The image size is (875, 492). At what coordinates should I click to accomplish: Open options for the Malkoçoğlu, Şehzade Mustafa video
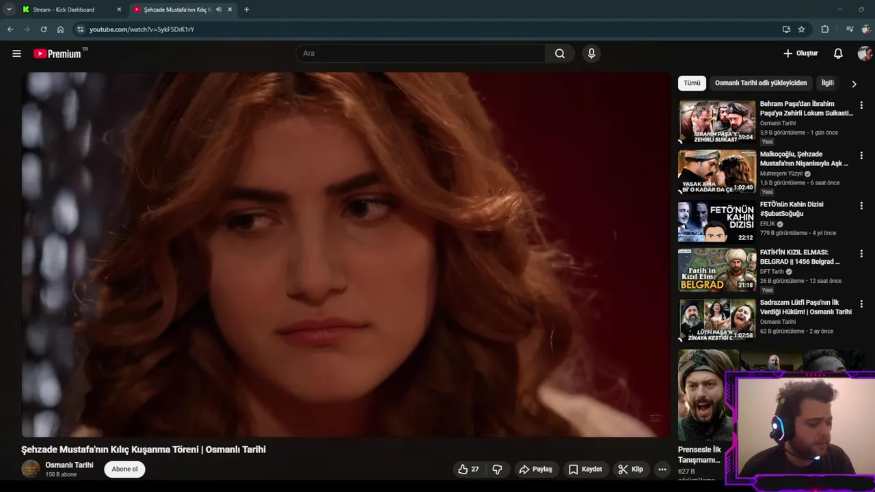[x=861, y=156]
